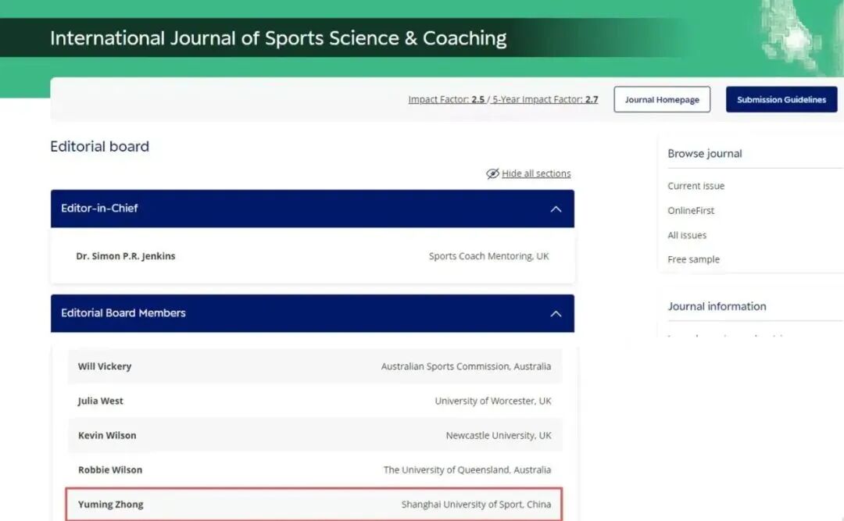Collapse the Editor-in-Chief section chevron
This screenshot has height=521, width=844.
pos(556,209)
